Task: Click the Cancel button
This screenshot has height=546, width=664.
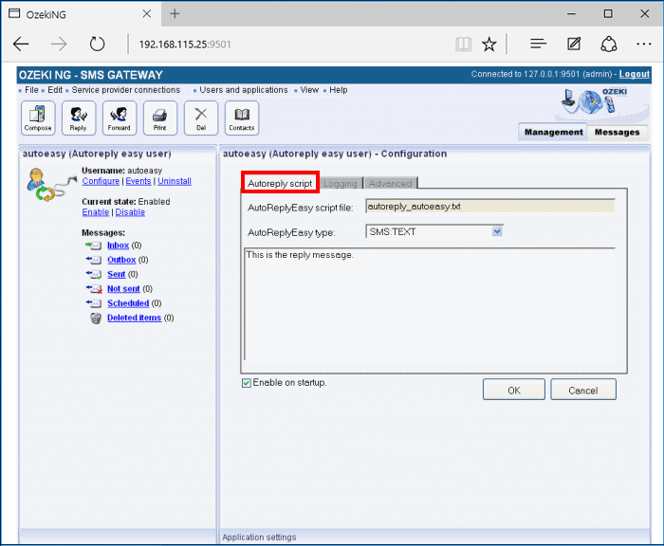Action: coord(583,390)
